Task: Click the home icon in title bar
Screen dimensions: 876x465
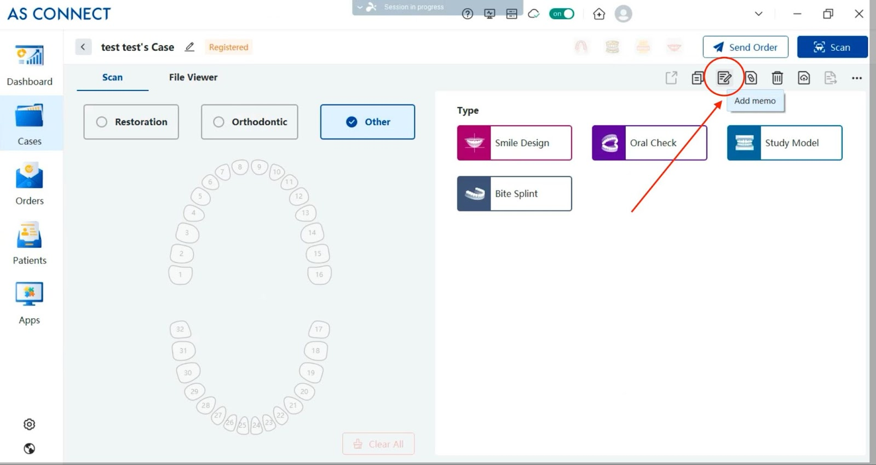Action: [599, 14]
